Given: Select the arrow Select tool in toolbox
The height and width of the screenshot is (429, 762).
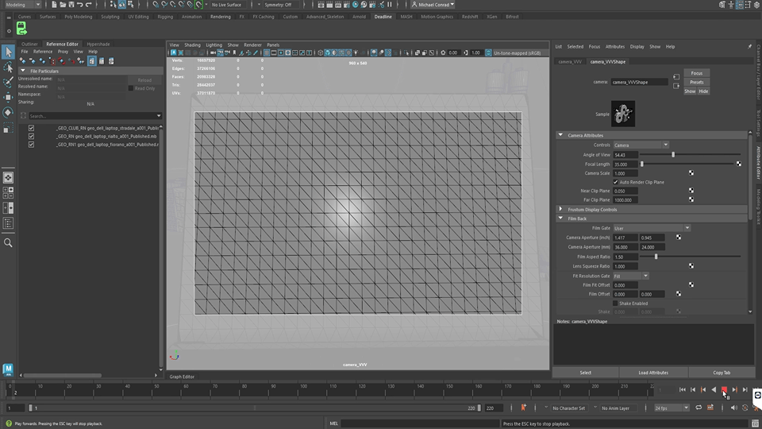Looking at the screenshot, I should click(8, 52).
